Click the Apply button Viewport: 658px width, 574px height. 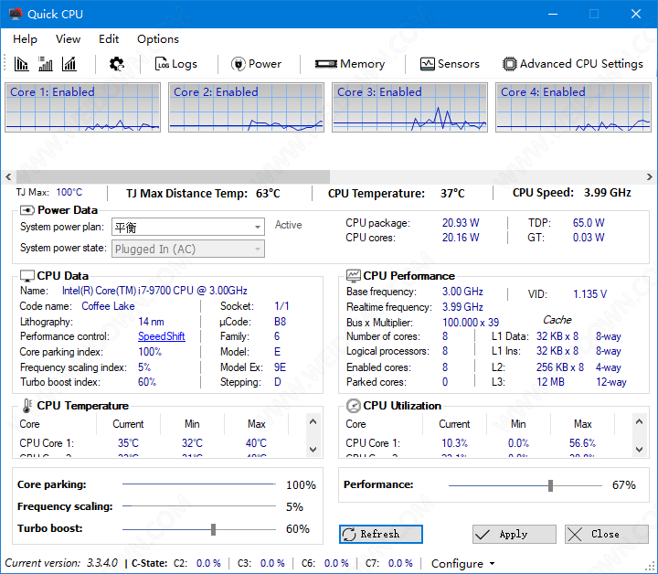[514, 534]
